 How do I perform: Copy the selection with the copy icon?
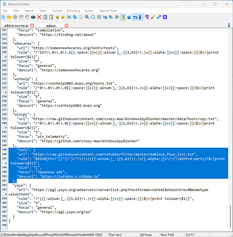75,17
